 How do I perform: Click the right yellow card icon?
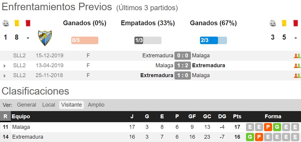click(x=284, y=23)
